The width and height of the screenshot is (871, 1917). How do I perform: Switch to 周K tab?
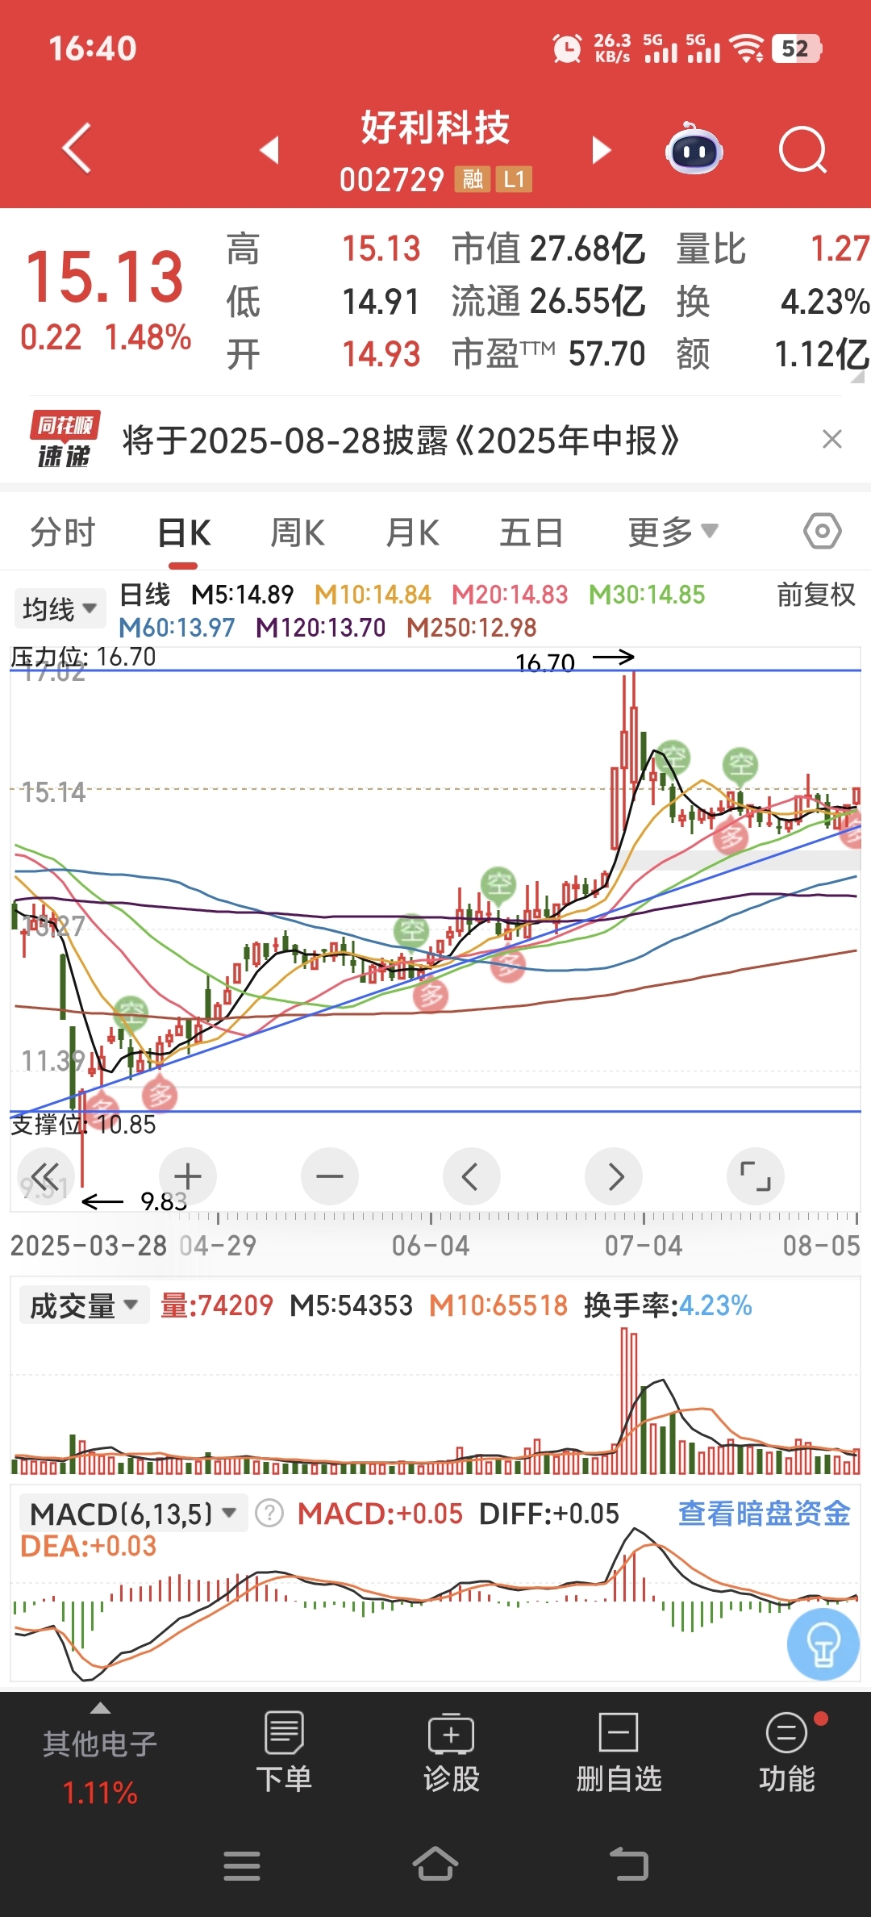click(x=298, y=532)
